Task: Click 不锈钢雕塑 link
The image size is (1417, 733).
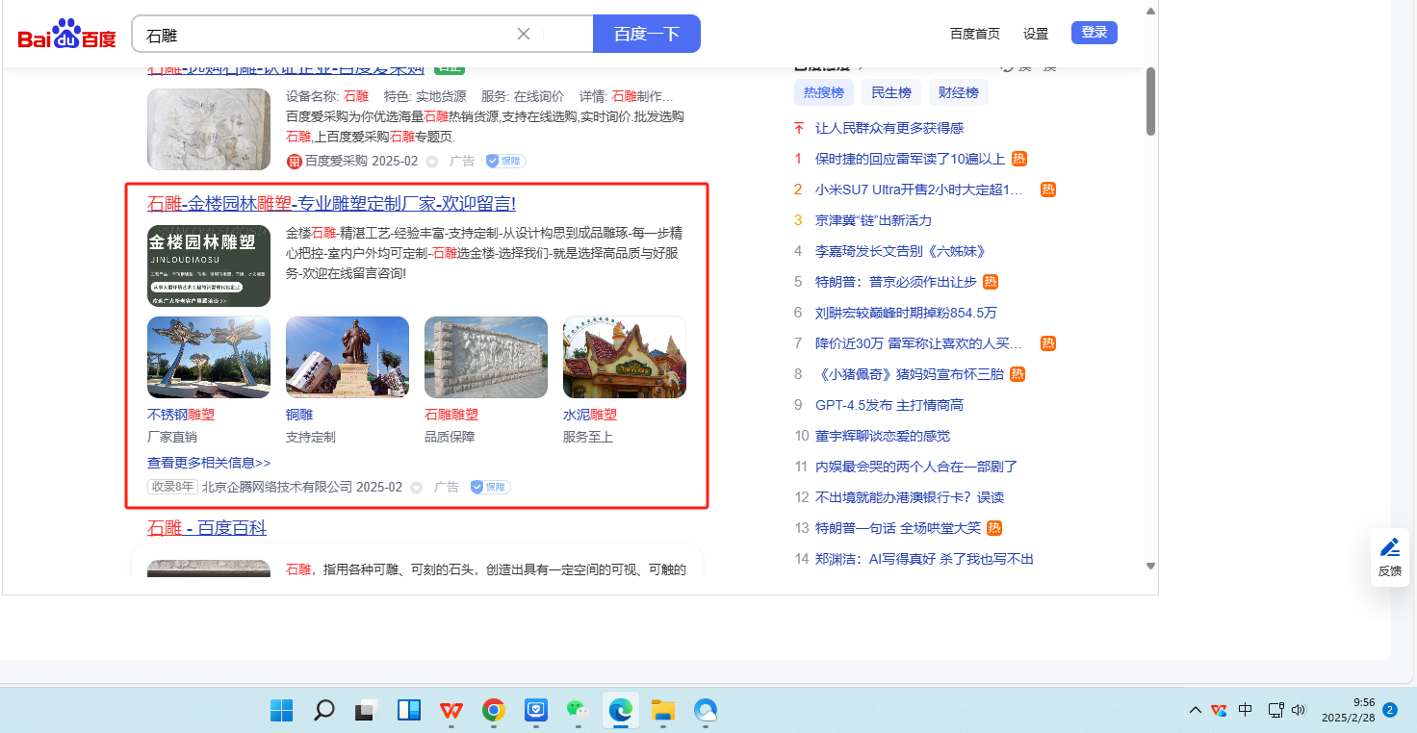Action: 181,415
